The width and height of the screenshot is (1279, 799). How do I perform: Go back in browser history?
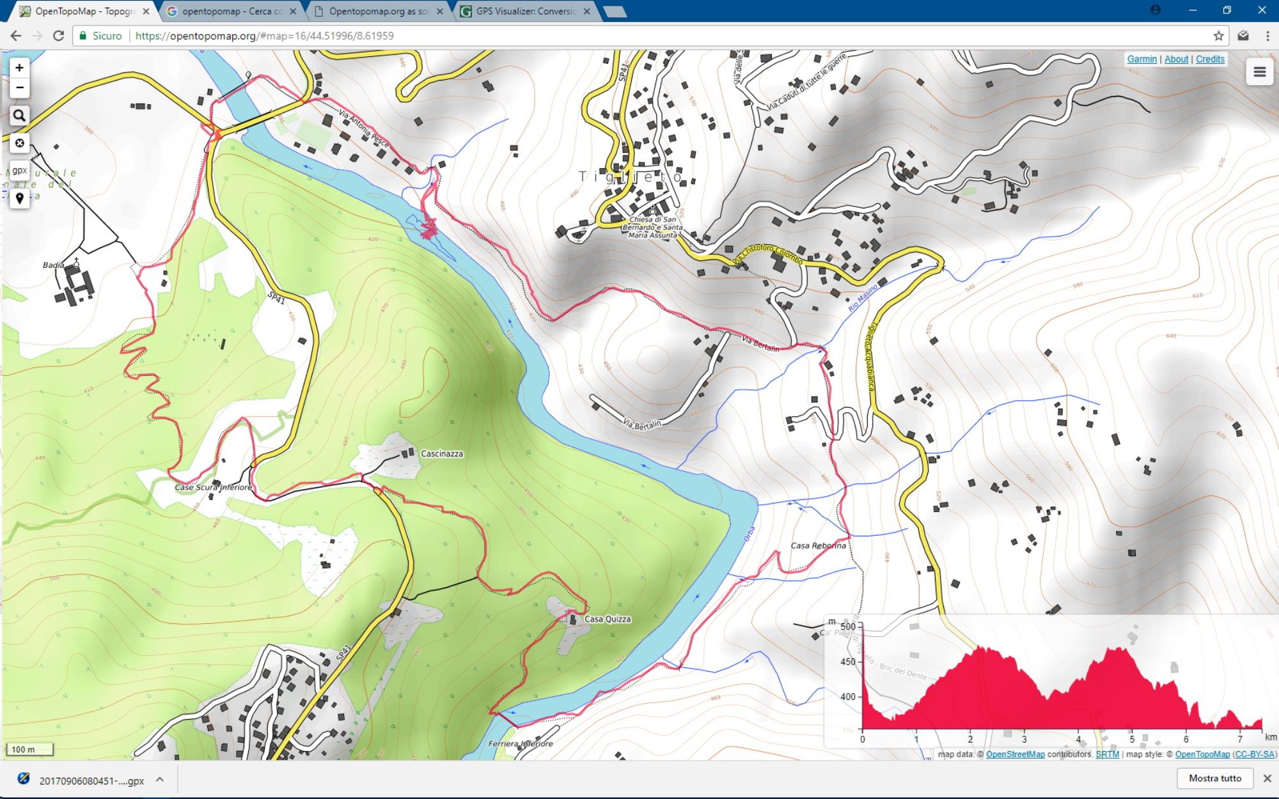click(x=15, y=36)
